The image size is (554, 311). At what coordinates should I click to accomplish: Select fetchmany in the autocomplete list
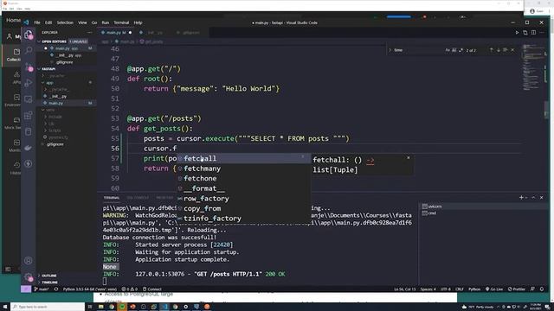244,168
